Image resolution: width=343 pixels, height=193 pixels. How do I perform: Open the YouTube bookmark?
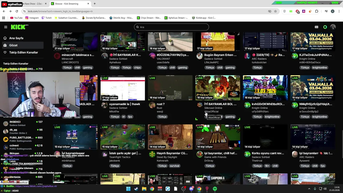point(17,18)
